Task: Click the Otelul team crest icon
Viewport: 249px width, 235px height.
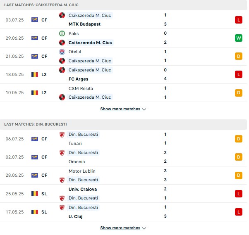Action: tap(62, 52)
